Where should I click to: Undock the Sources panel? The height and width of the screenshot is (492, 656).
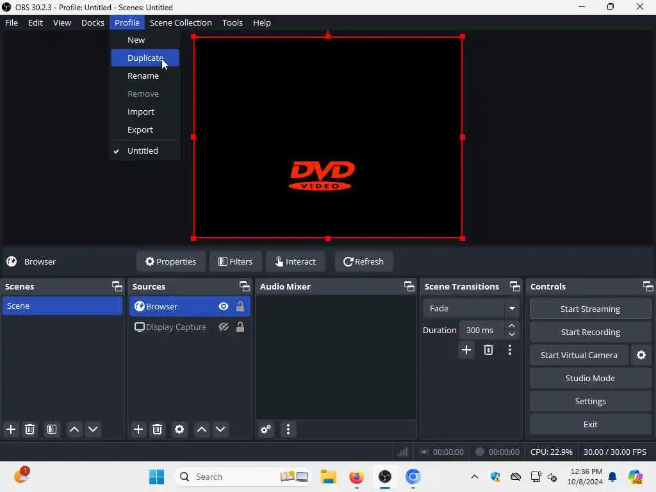pyautogui.click(x=244, y=286)
